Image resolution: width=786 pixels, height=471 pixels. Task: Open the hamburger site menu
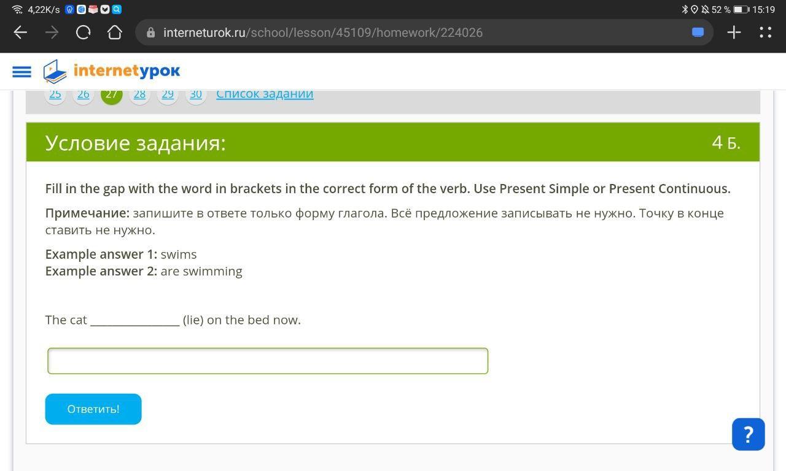coord(21,72)
